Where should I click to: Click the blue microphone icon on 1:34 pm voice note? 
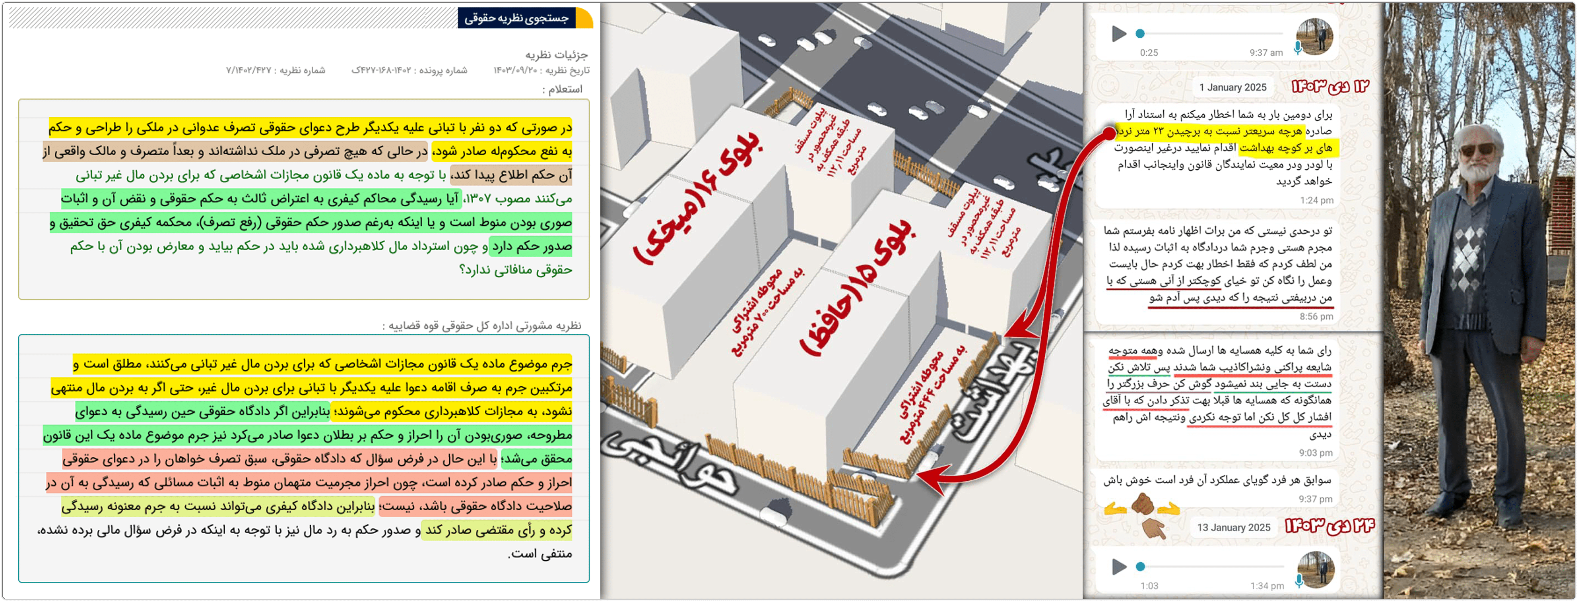[x=1299, y=581]
